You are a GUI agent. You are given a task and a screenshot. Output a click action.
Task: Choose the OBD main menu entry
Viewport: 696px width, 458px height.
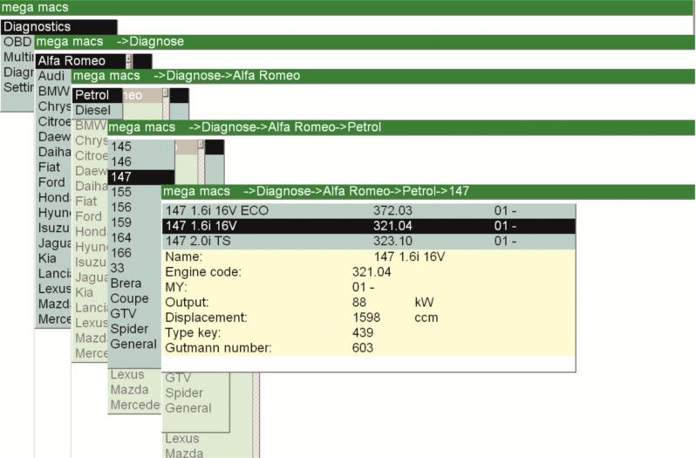pyautogui.click(x=15, y=42)
